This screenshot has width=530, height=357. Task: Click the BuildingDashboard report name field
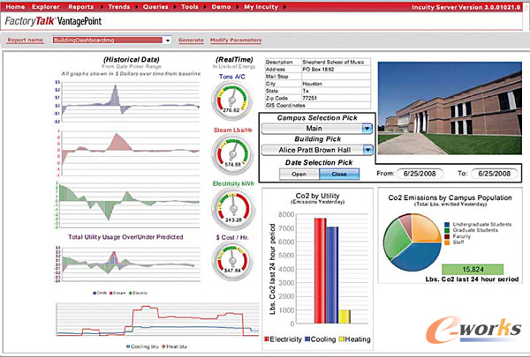pyautogui.click(x=108, y=41)
